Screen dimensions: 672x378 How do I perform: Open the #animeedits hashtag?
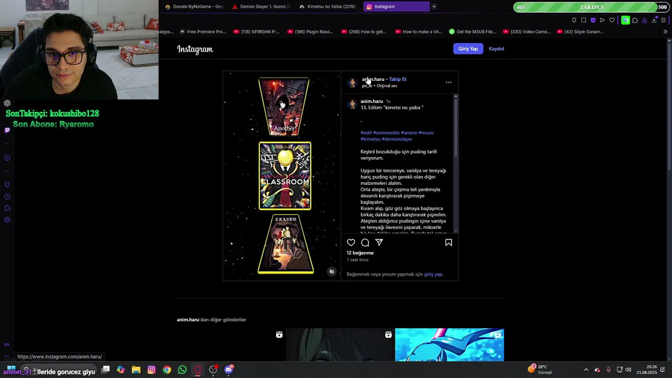pyautogui.click(x=386, y=133)
